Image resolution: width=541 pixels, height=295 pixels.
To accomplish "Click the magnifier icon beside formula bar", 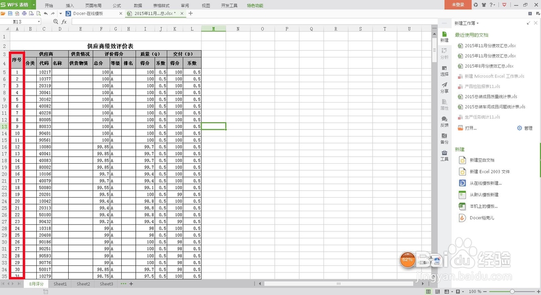I will (56, 22).
